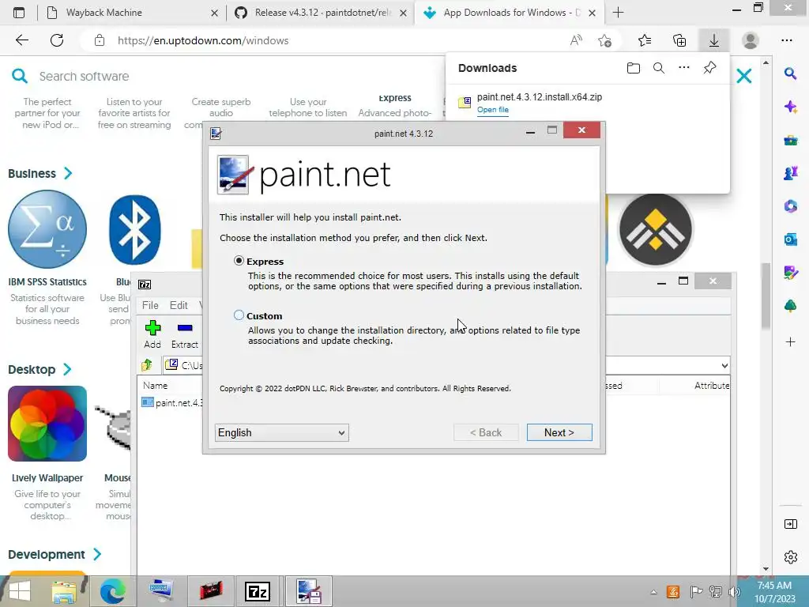Expand the Development category chevron
Image resolution: width=809 pixels, height=607 pixels.
pyautogui.click(x=97, y=554)
